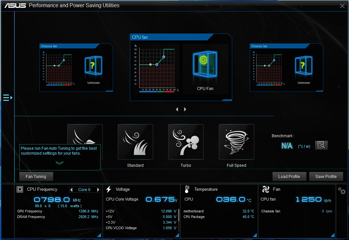Select the Silent fan mode icon

(85, 134)
